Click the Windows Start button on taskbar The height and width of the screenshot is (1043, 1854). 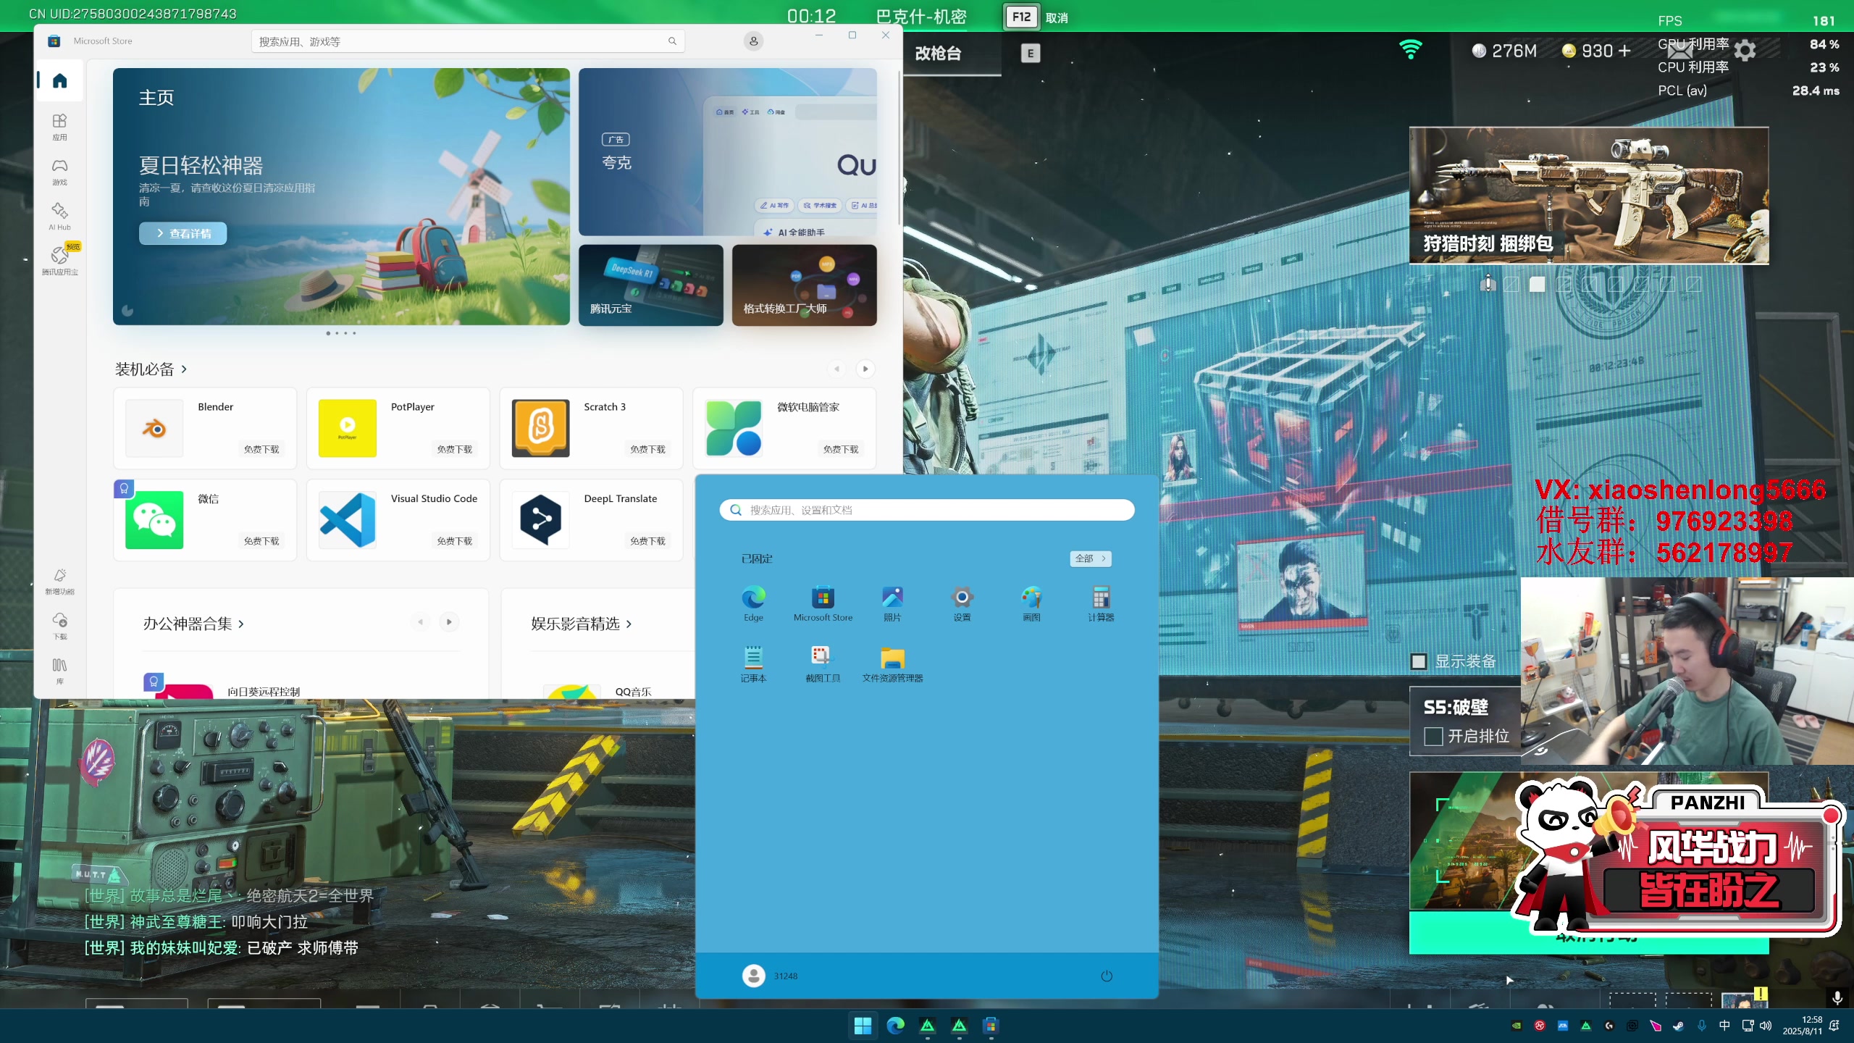pos(863,1026)
